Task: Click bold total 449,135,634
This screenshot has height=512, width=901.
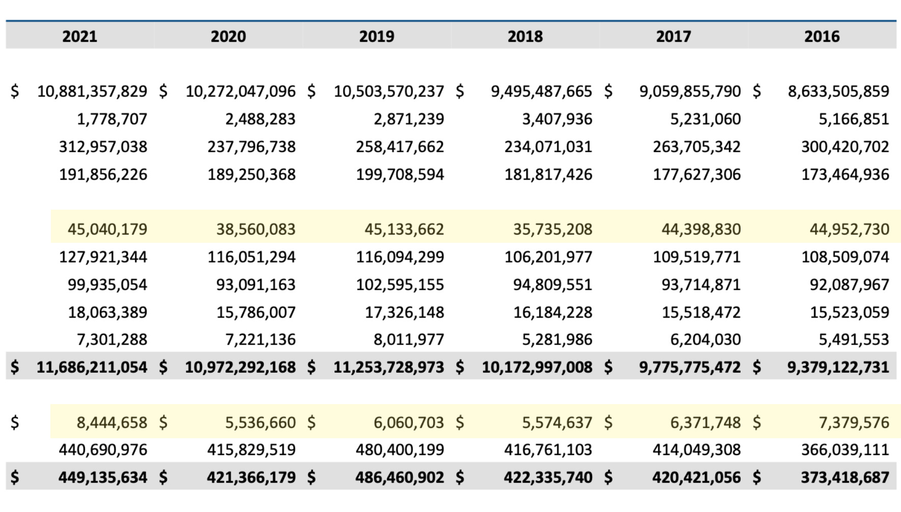Action: pyautogui.click(x=103, y=477)
